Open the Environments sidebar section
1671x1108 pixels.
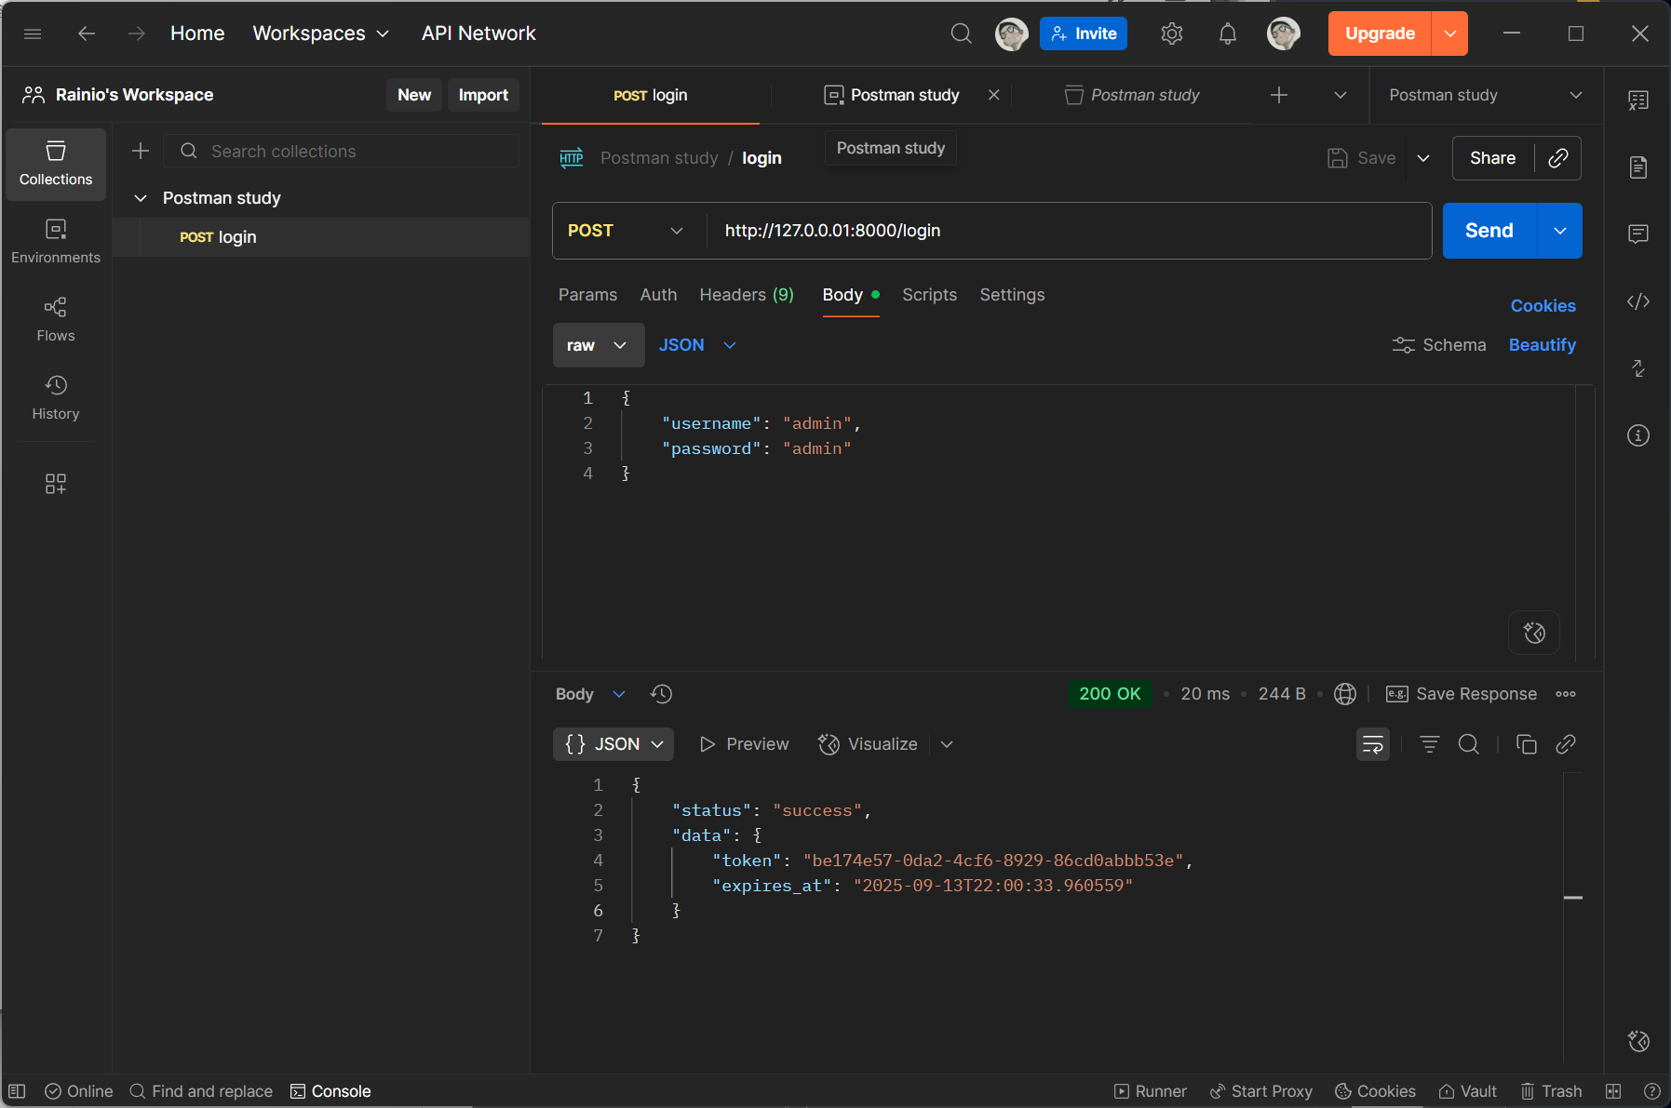tap(56, 242)
